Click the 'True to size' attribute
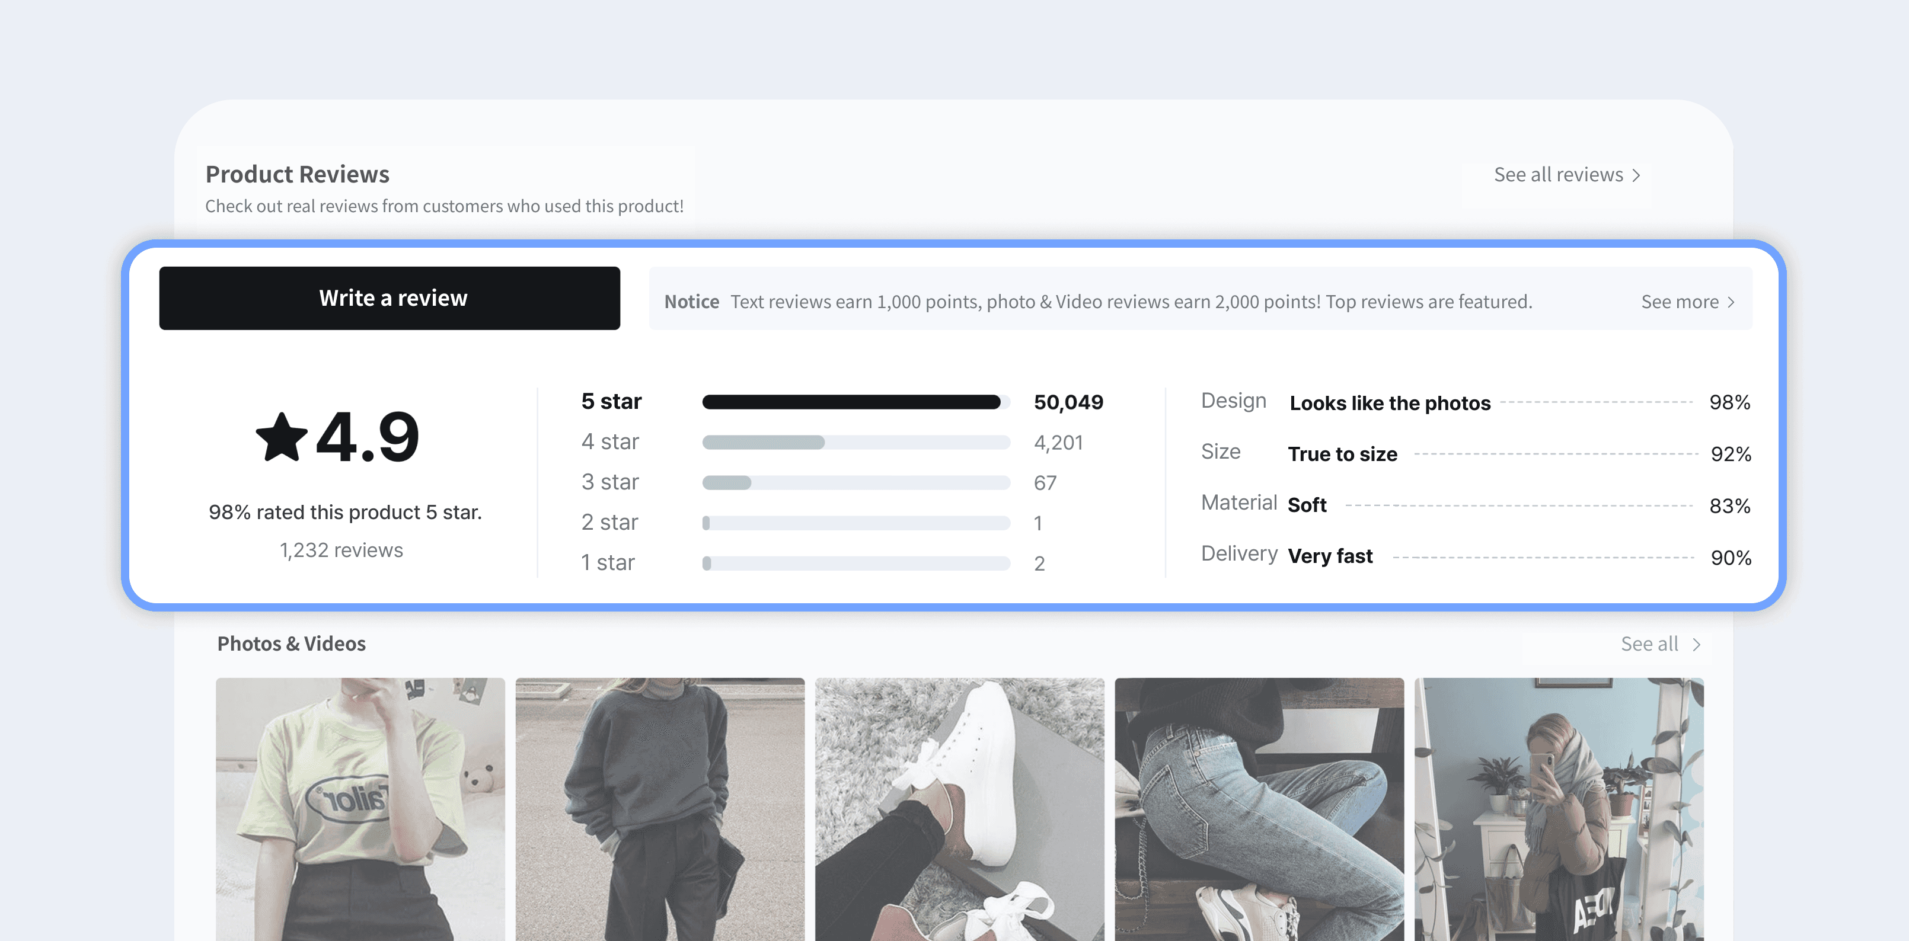This screenshot has height=941, width=1909. click(1343, 454)
